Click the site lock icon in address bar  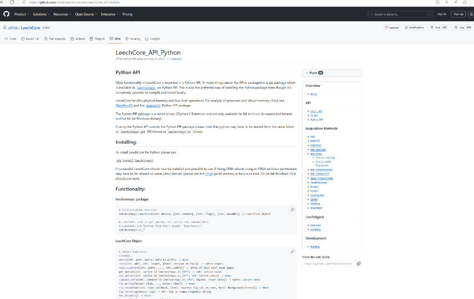coord(24,2)
